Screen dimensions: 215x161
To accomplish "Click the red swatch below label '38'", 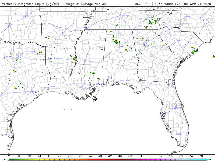I will pyautogui.click(x=103, y=160).
